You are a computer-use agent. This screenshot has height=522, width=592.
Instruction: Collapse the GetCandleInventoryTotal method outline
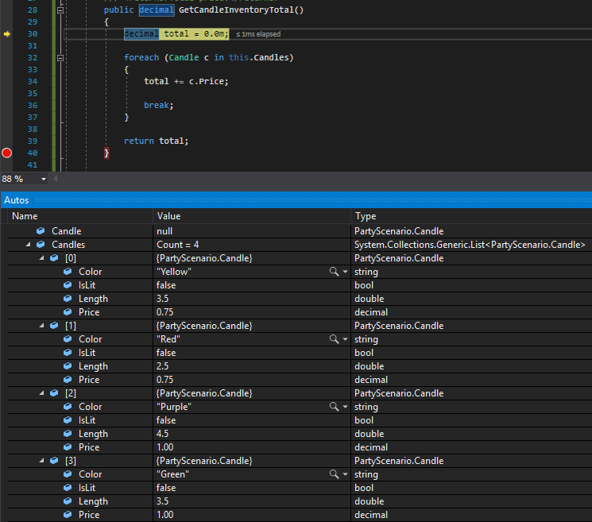point(61,10)
